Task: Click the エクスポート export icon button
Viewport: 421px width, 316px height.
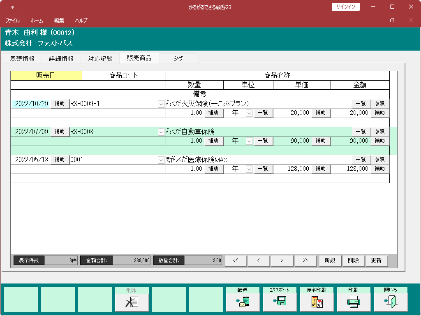Action: (x=280, y=302)
